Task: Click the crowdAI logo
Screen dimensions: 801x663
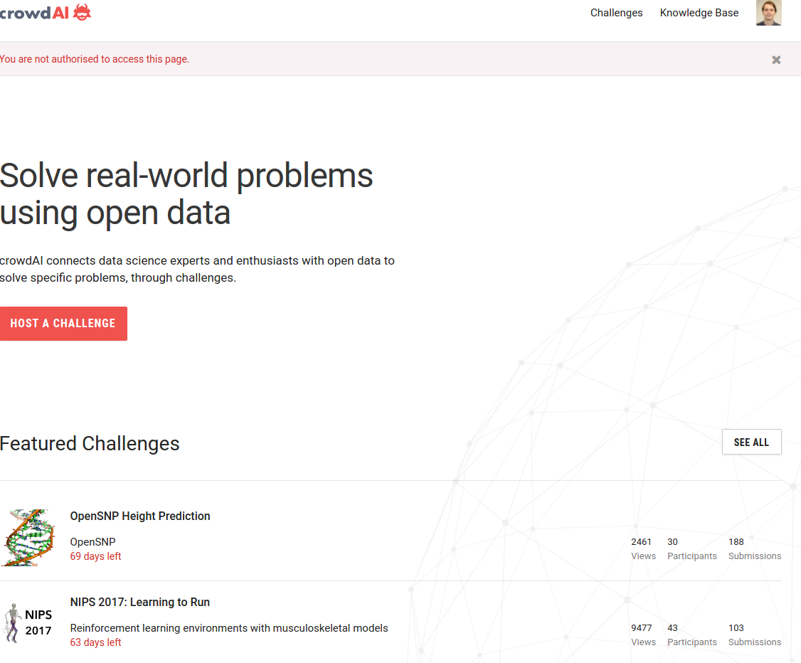Action: 45,12
